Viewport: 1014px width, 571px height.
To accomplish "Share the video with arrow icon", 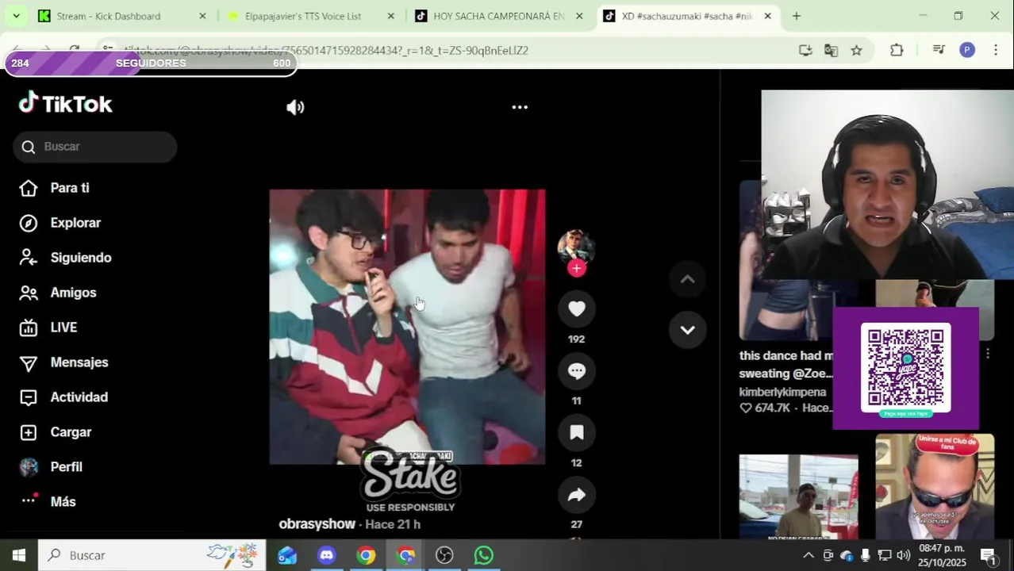I will [577, 495].
